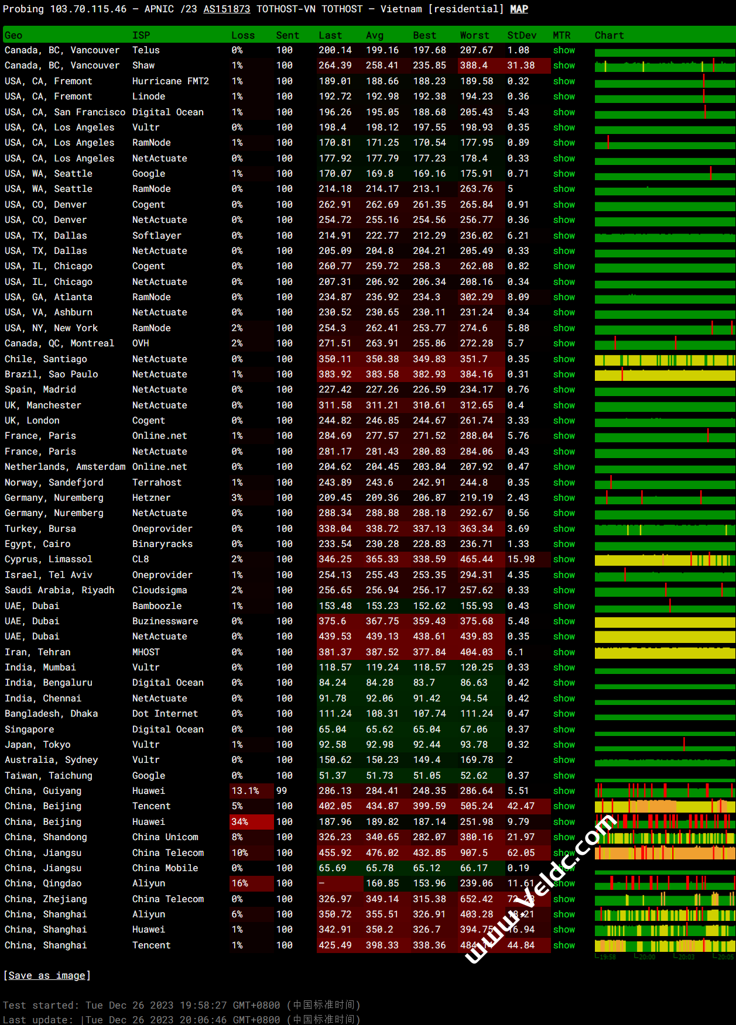Click the Avg column header

tap(375, 35)
